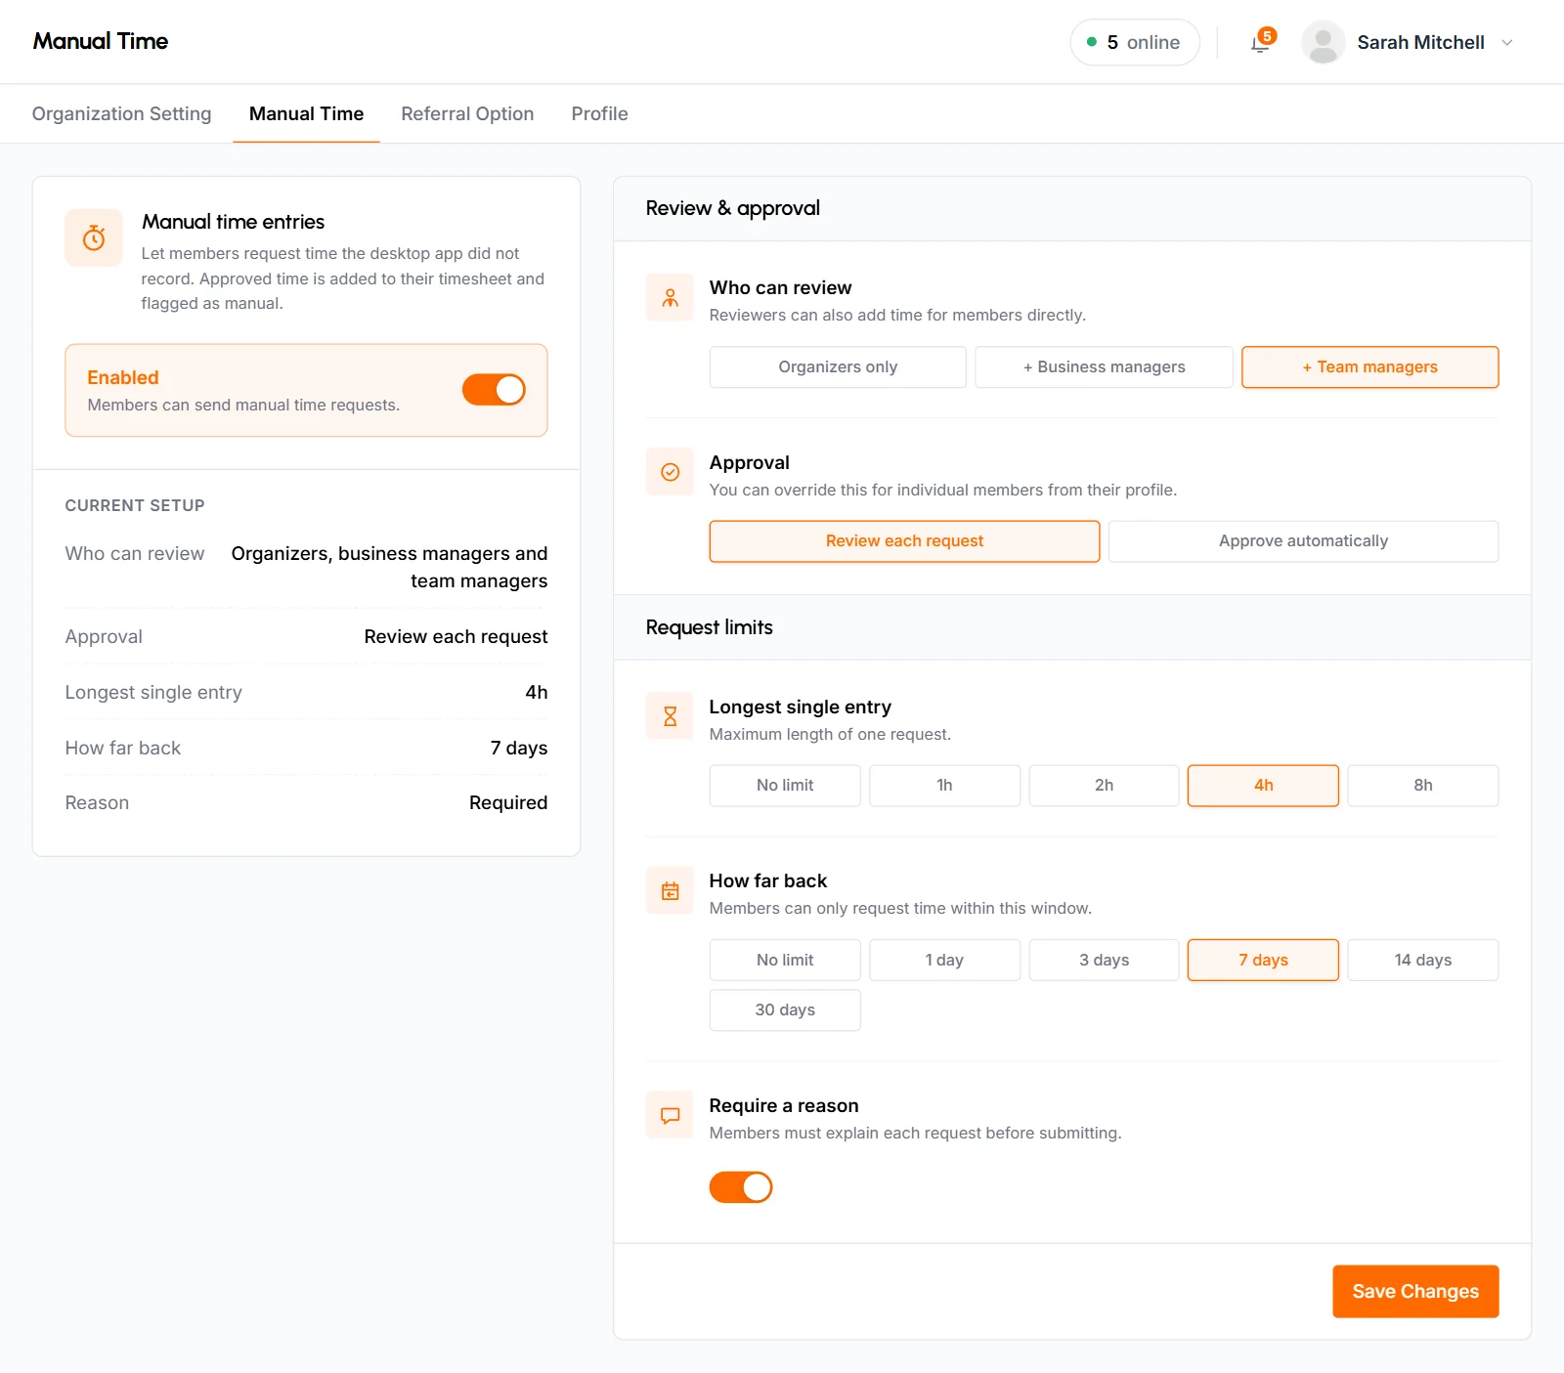The width and height of the screenshot is (1564, 1373).
Task: Set longest single entry to 1h
Action: click(x=944, y=786)
